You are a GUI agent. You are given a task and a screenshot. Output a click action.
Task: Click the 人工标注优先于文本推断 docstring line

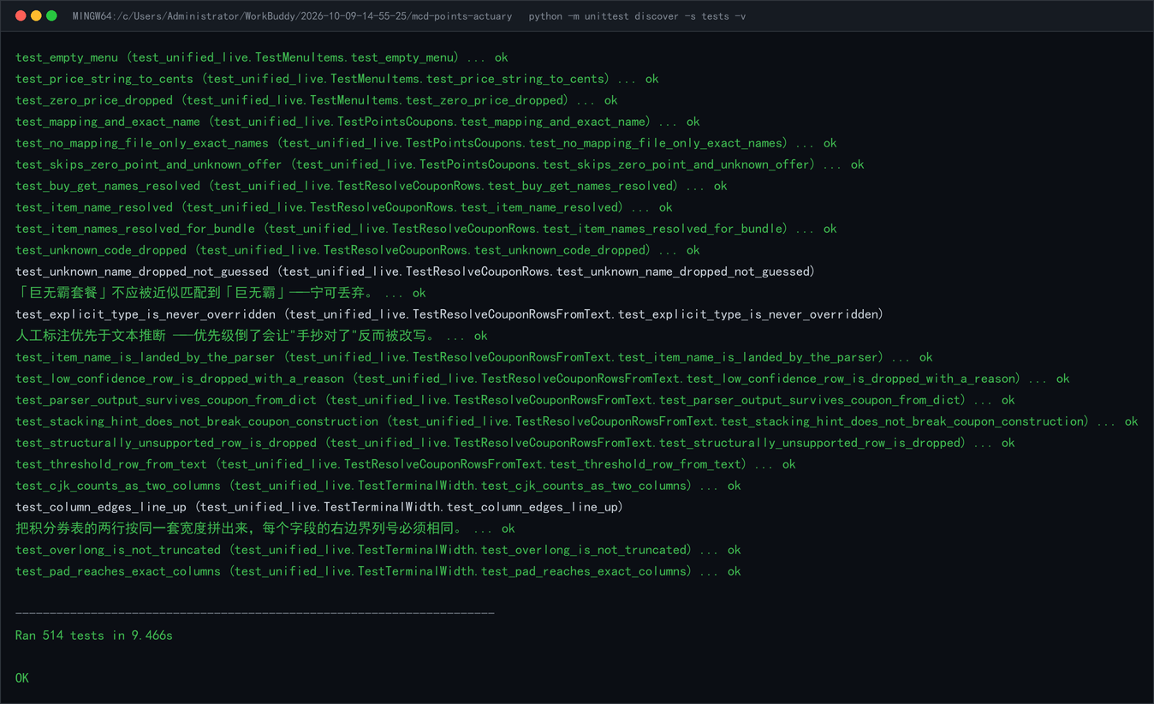click(251, 336)
